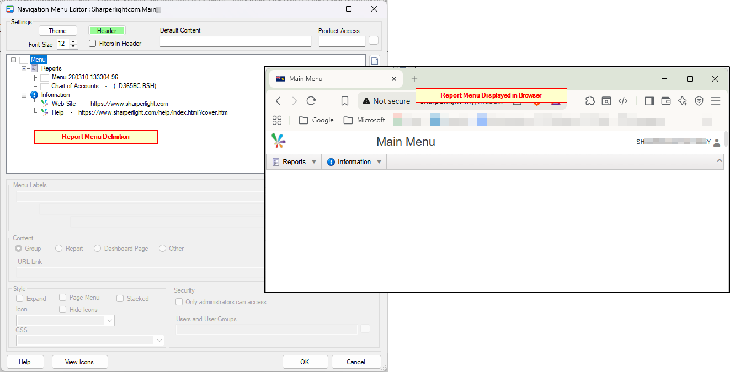
Task: Click the Sharperlight icon beside Help entry
Action: (x=45, y=112)
